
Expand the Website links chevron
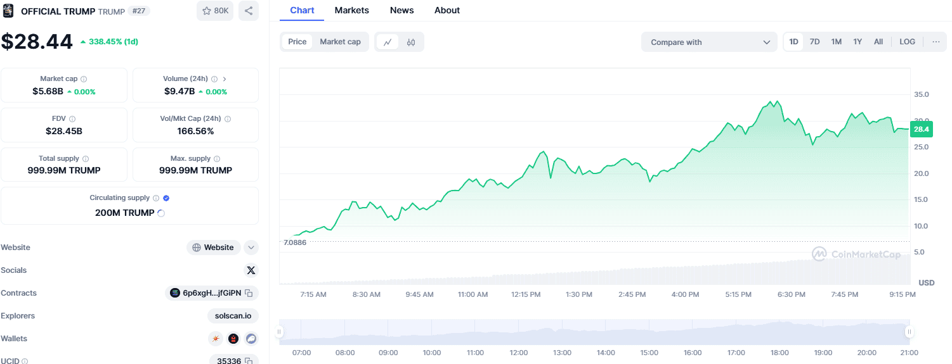[x=251, y=248]
